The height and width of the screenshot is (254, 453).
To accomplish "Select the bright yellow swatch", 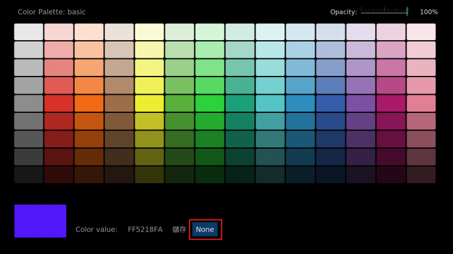I will tap(149, 103).
